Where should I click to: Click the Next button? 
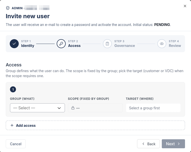coord(173,144)
